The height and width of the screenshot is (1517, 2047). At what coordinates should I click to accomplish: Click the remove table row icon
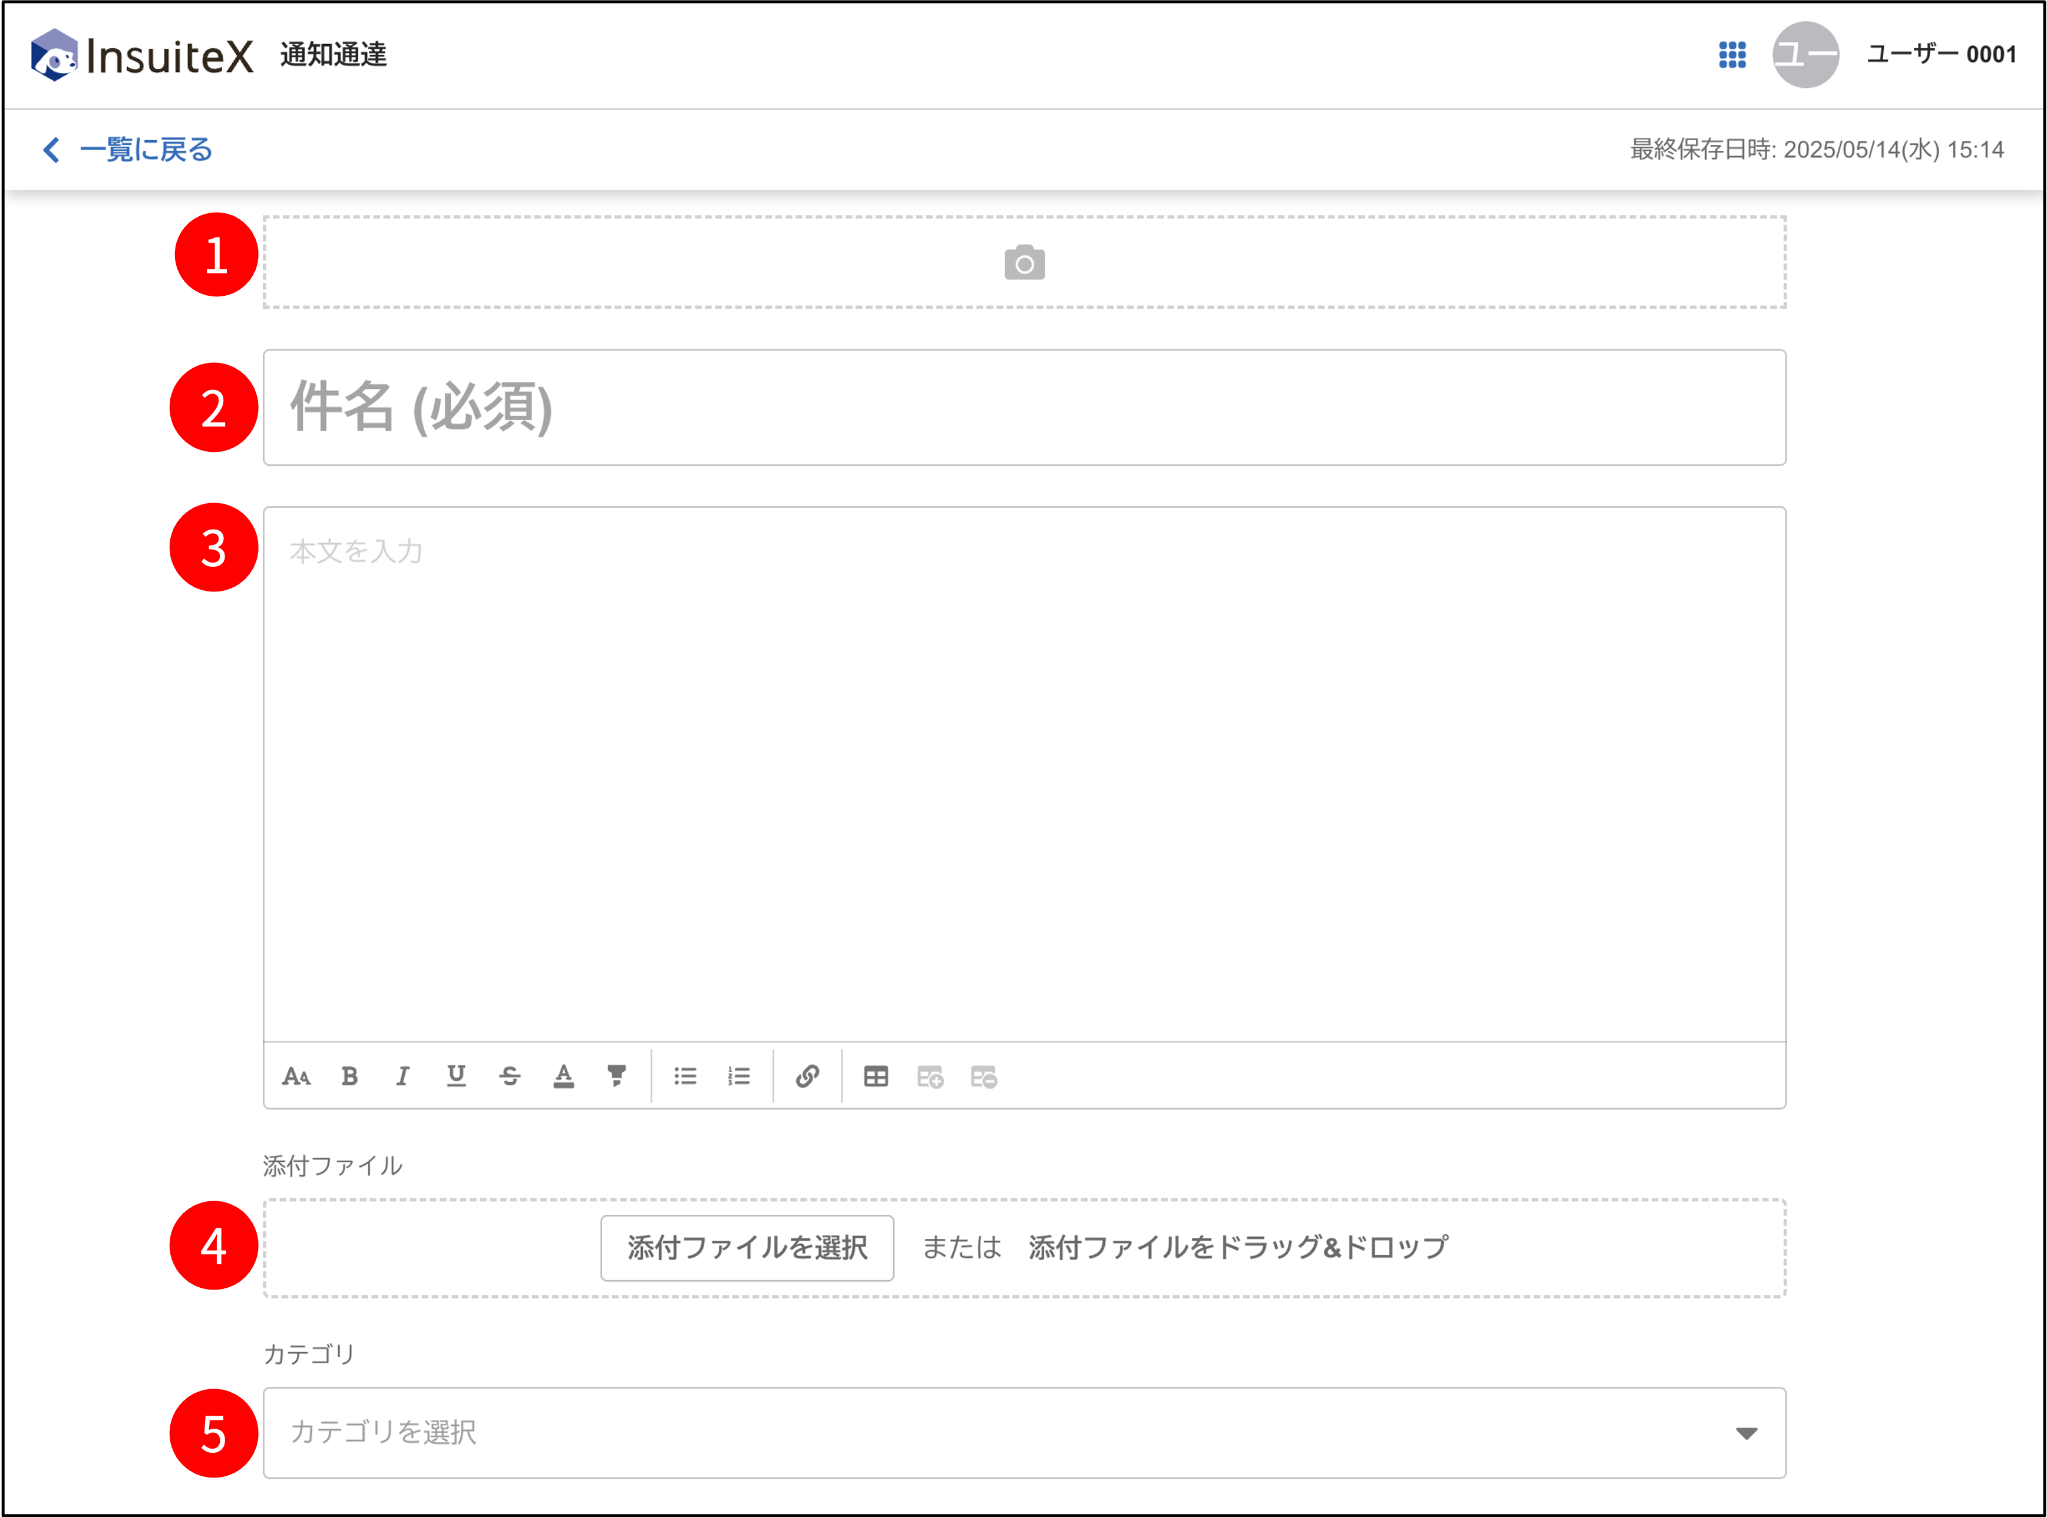(983, 1076)
